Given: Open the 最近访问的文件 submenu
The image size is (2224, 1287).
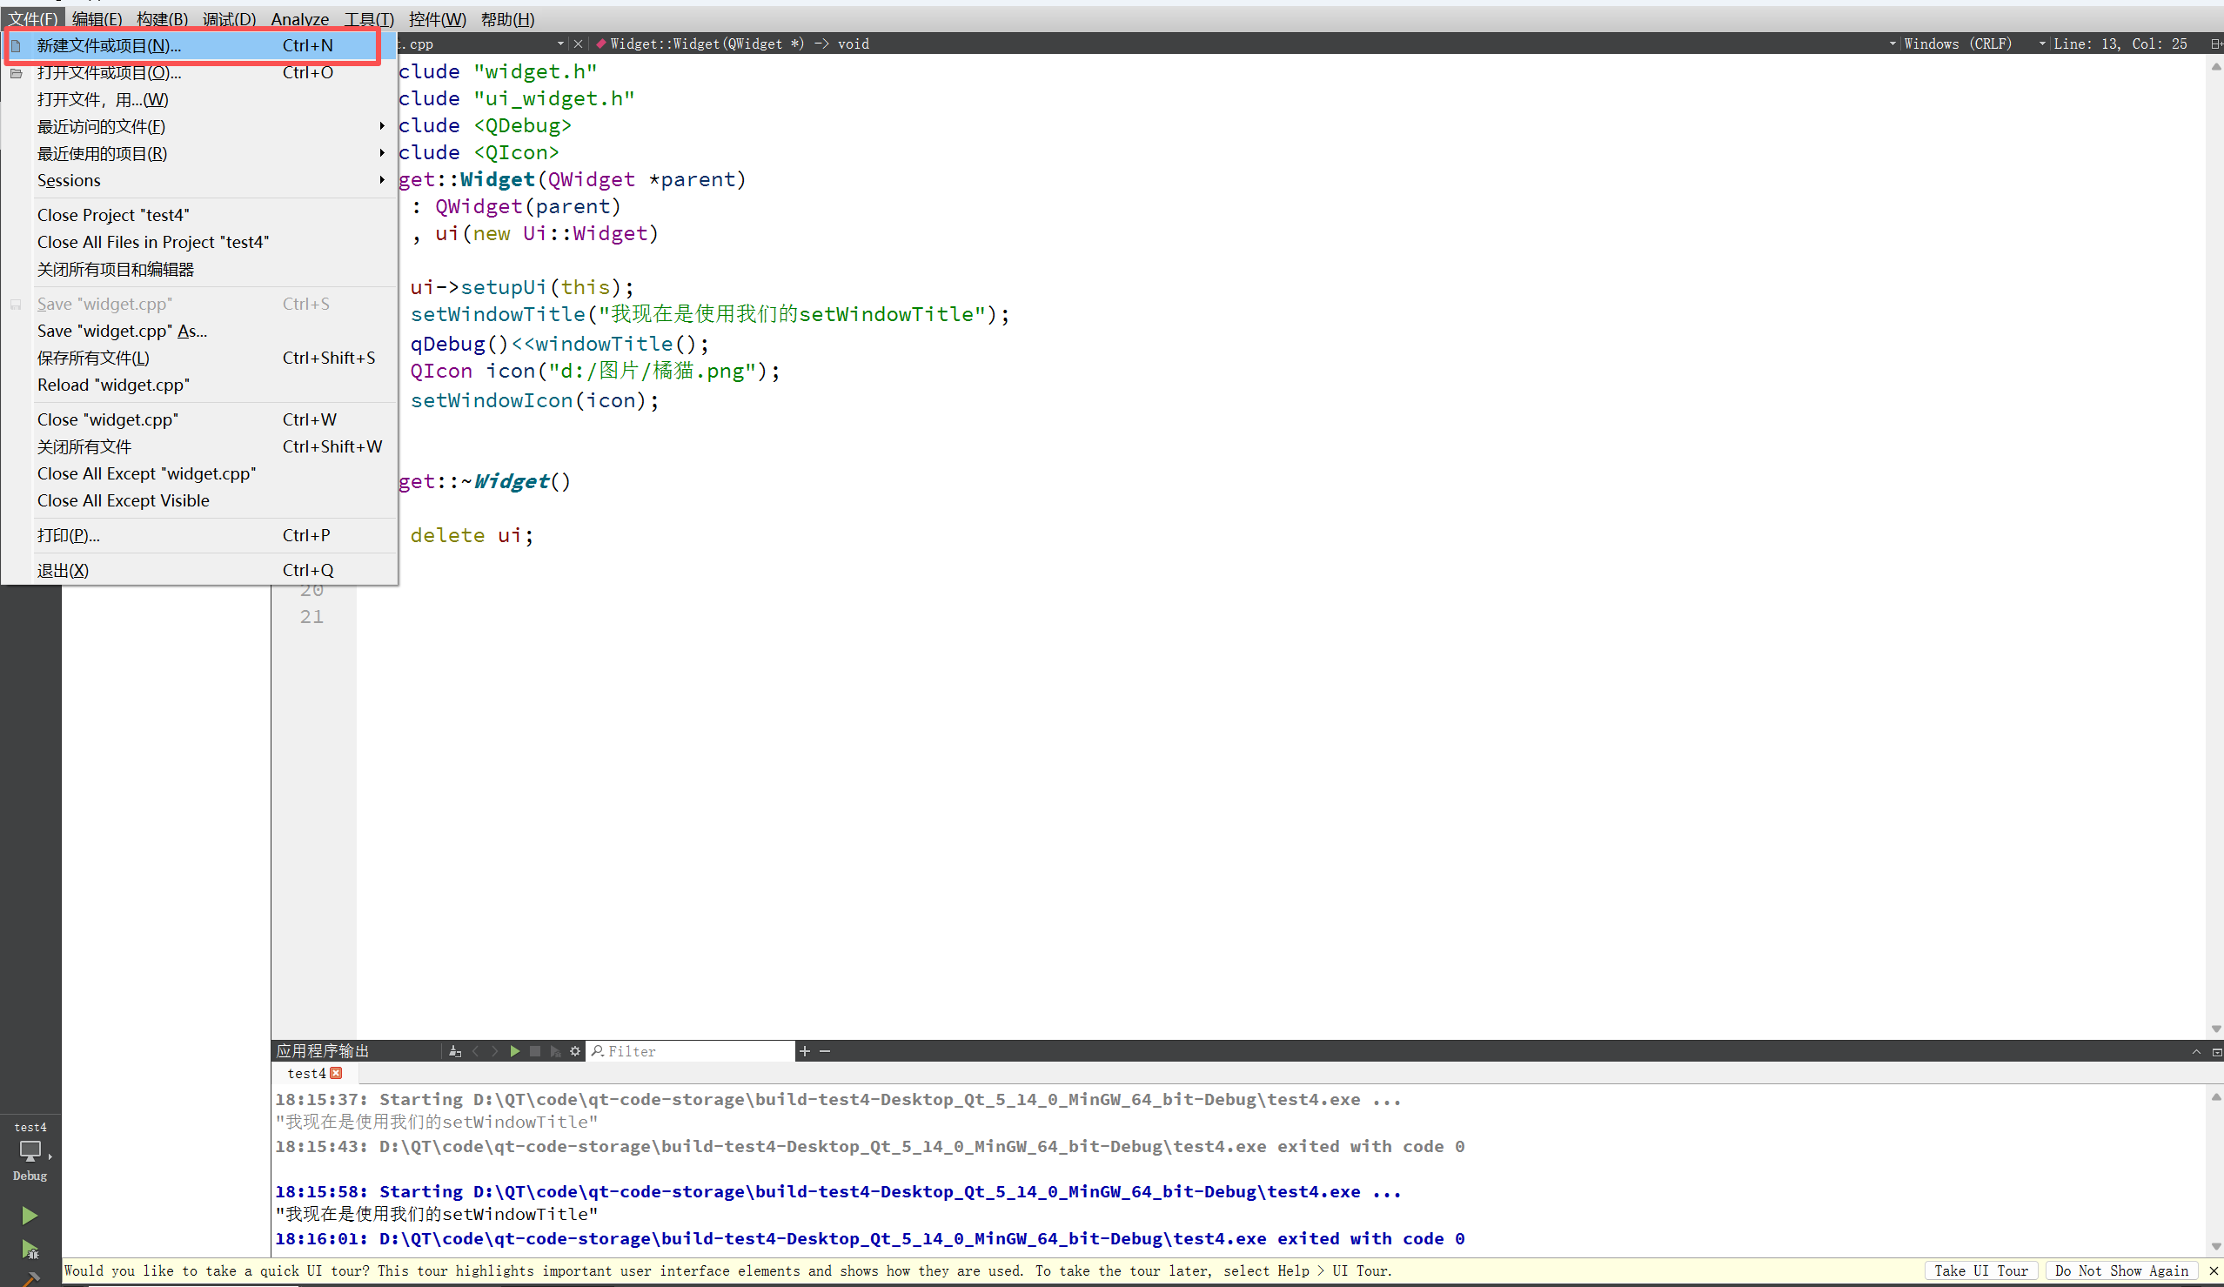Looking at the screenshot, I should coord(198,126).
